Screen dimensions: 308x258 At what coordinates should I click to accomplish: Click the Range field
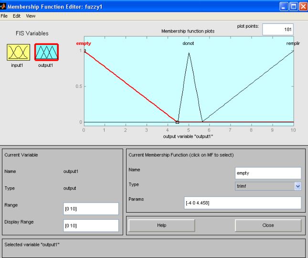(91, 209)
